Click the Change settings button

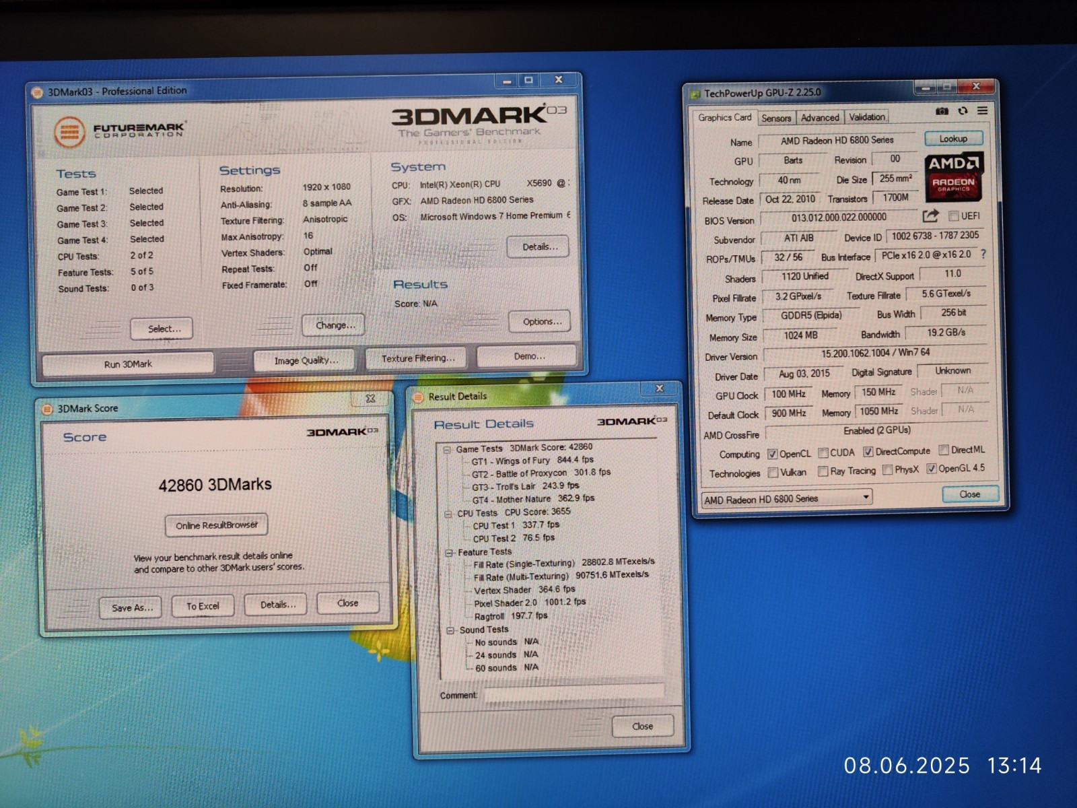335,325
